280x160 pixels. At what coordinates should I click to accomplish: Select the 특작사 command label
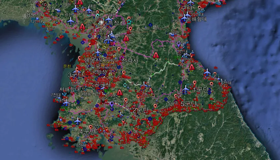117,23
